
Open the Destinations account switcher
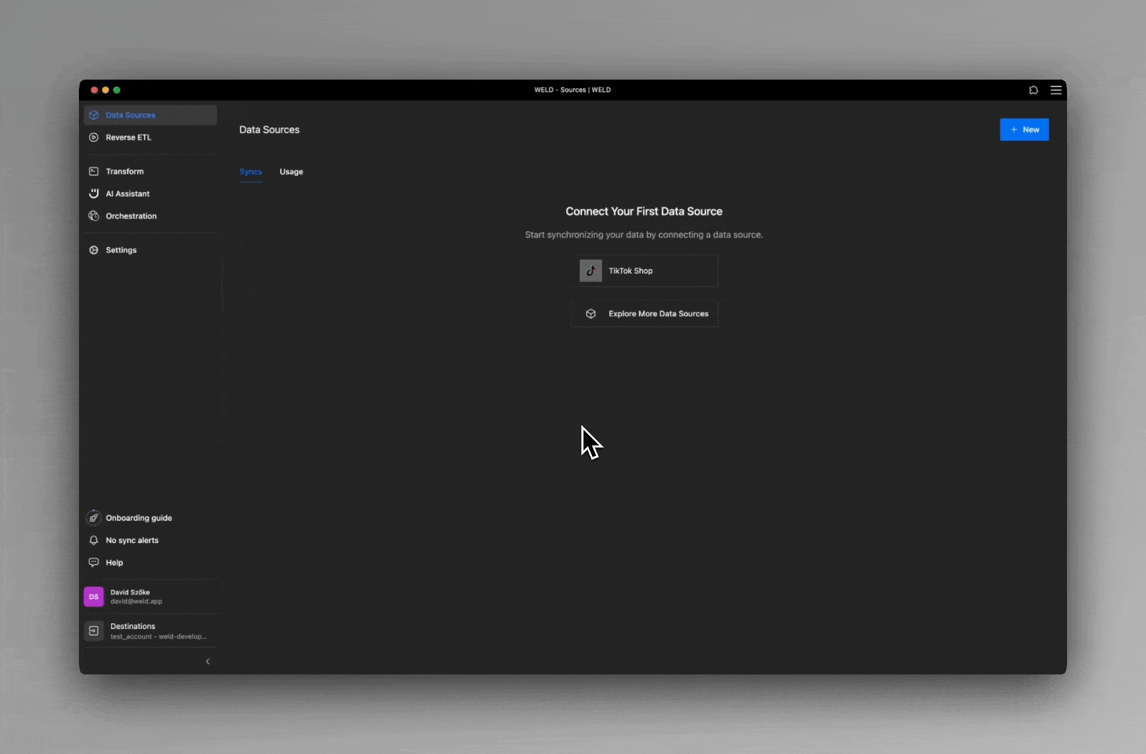pos(150,630)
